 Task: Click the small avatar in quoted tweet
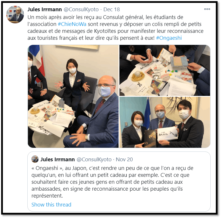[35, 159]
